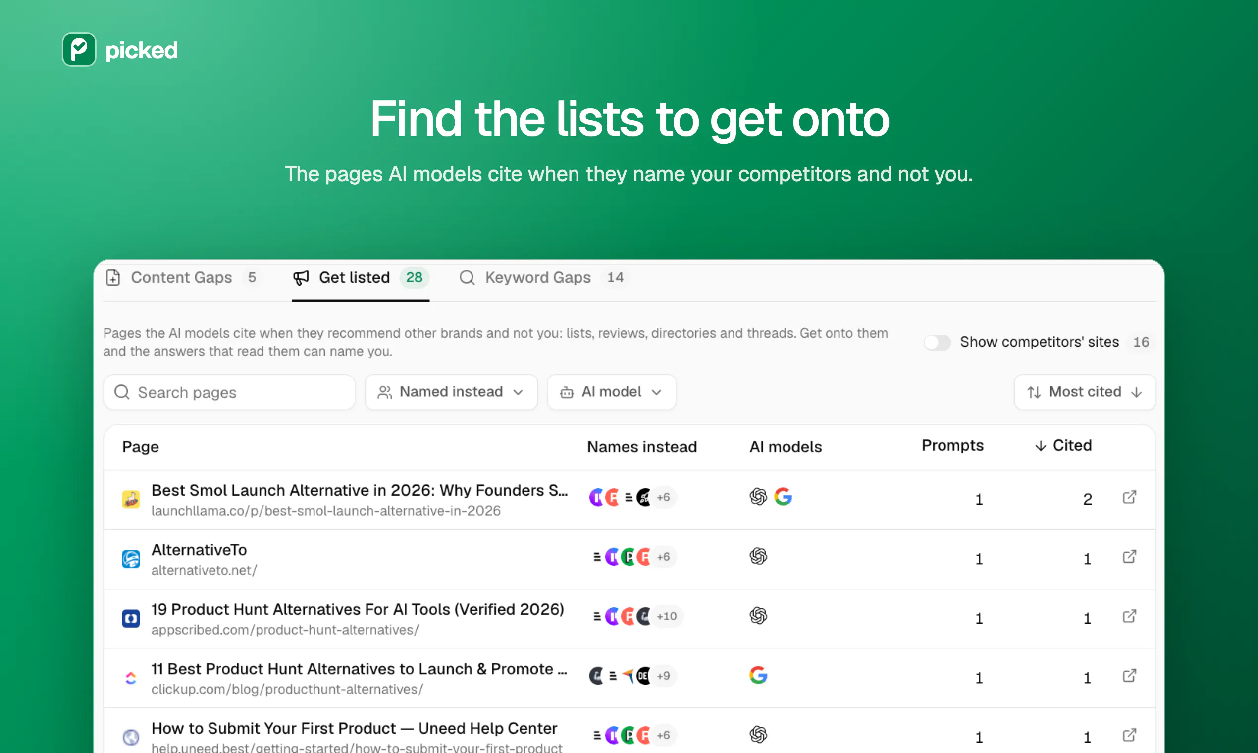Toggle Show competitors' sites switch

click(937, 342)
